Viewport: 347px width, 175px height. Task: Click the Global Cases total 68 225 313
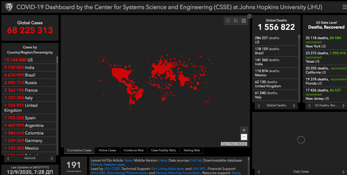click(x=30, y=30)
